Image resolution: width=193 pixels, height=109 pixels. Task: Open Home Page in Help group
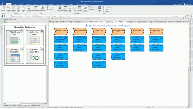[107, 7]
